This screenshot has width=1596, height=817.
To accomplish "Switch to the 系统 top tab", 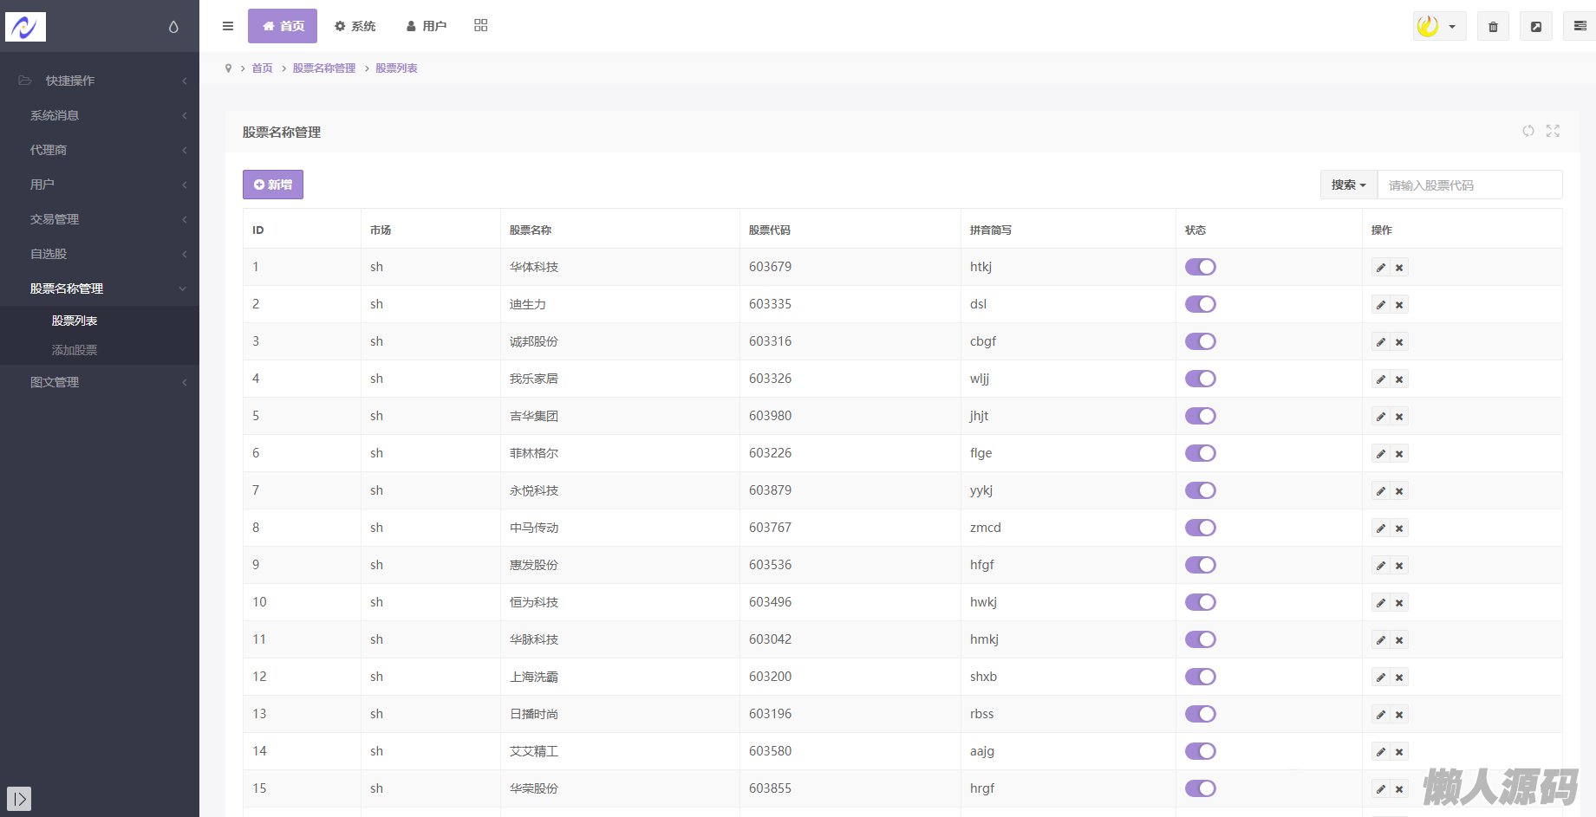I will (355, 26).
